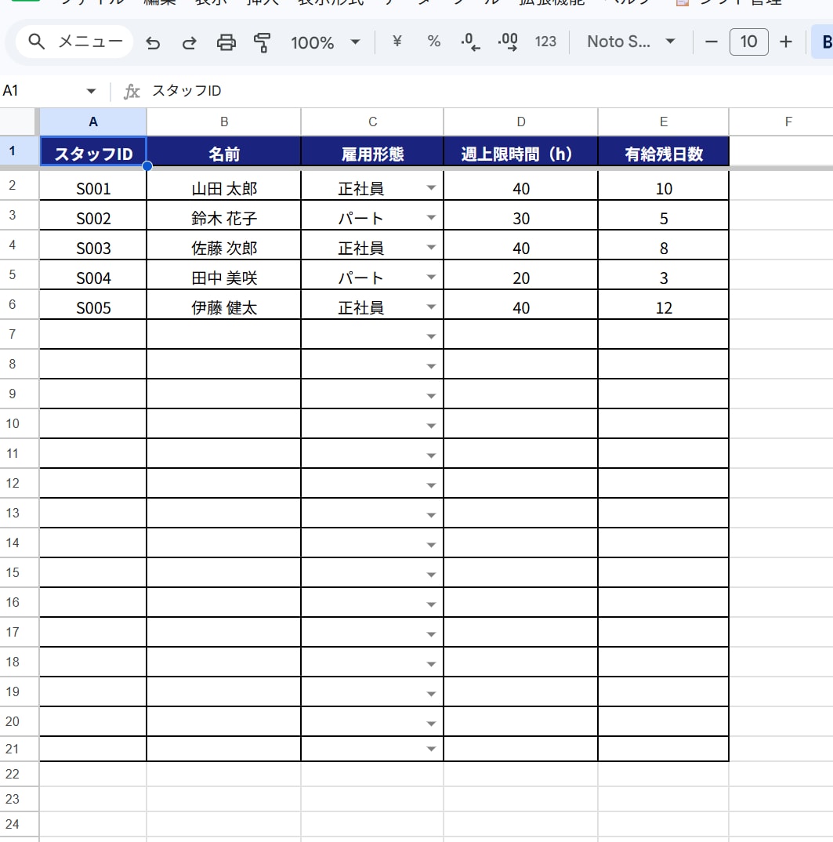Select column C header

(x=372, y=122)
